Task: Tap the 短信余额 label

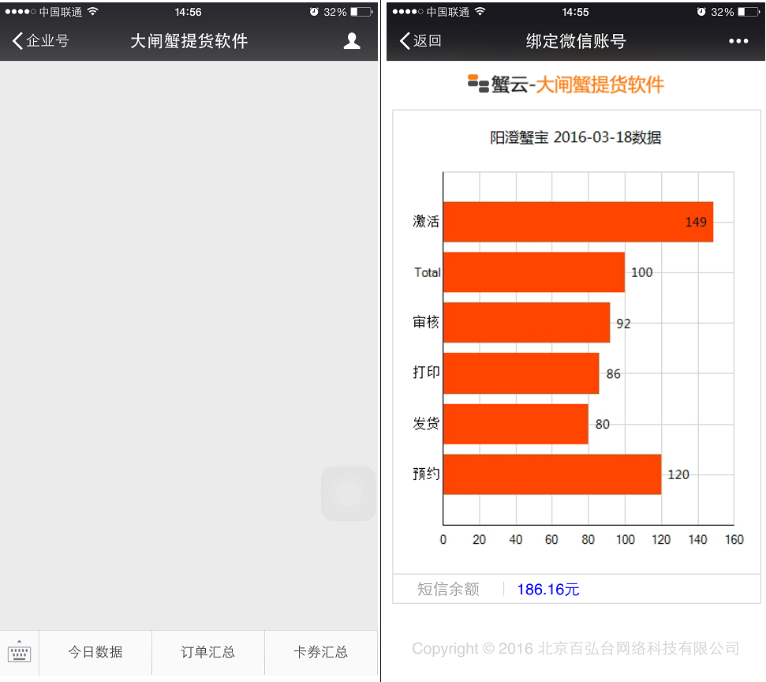Action: tap(448, 589)
